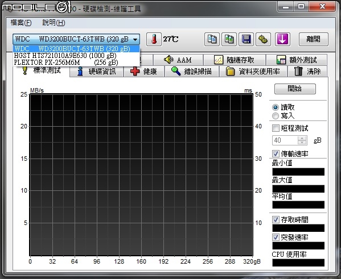Choose PLEXTOR PX-256M6M drive from list

[x=76, y=63]
